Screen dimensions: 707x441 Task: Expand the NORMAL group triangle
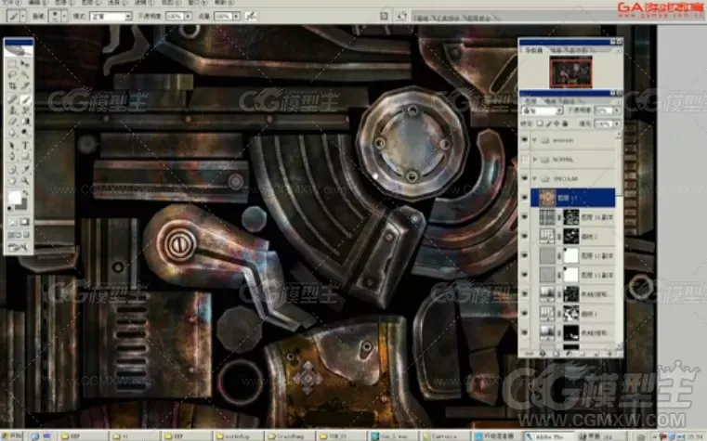[x=535, y=160]
